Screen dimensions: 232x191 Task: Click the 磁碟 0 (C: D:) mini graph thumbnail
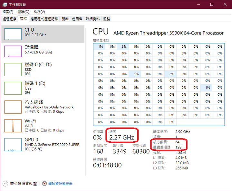13,70
